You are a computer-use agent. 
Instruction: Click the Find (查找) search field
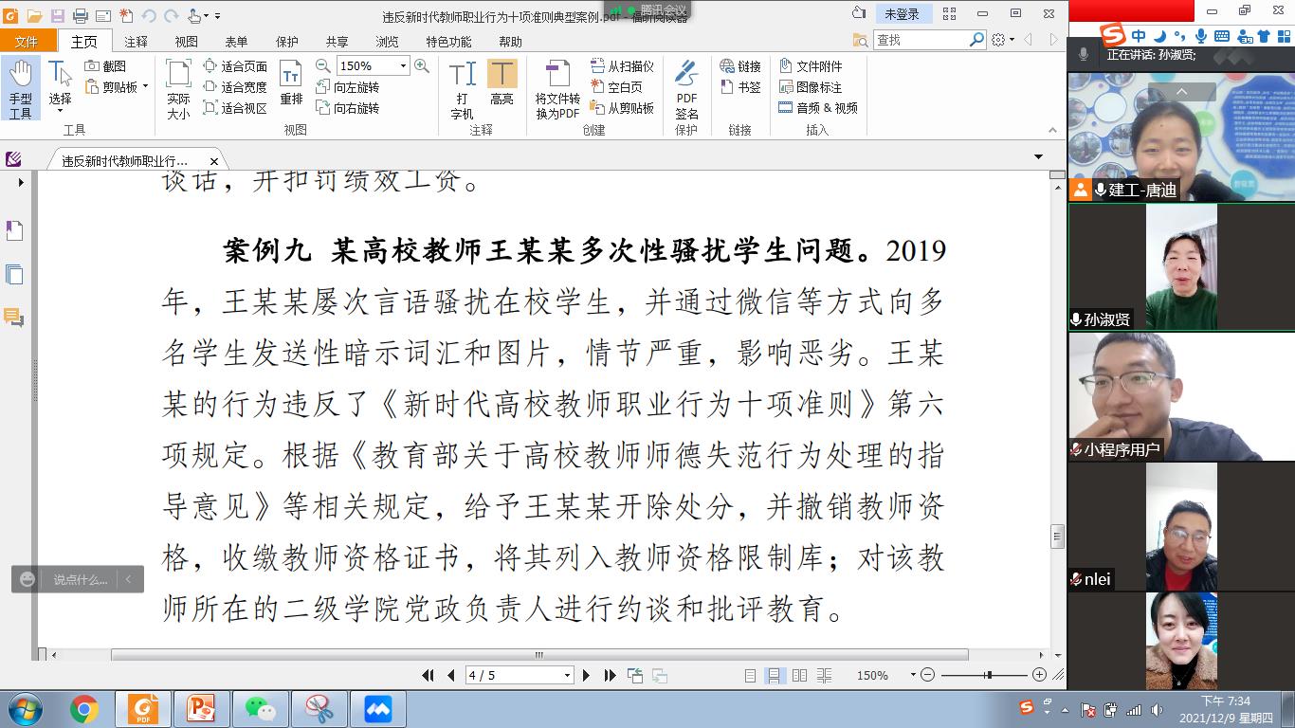coord(920,40)
